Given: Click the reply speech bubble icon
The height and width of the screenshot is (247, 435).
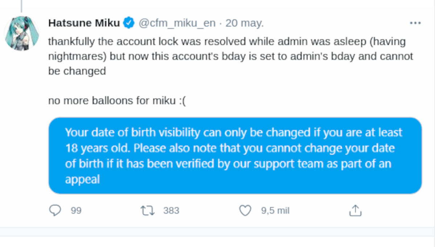Looking at the screenshot, I should tap(55, 210).
